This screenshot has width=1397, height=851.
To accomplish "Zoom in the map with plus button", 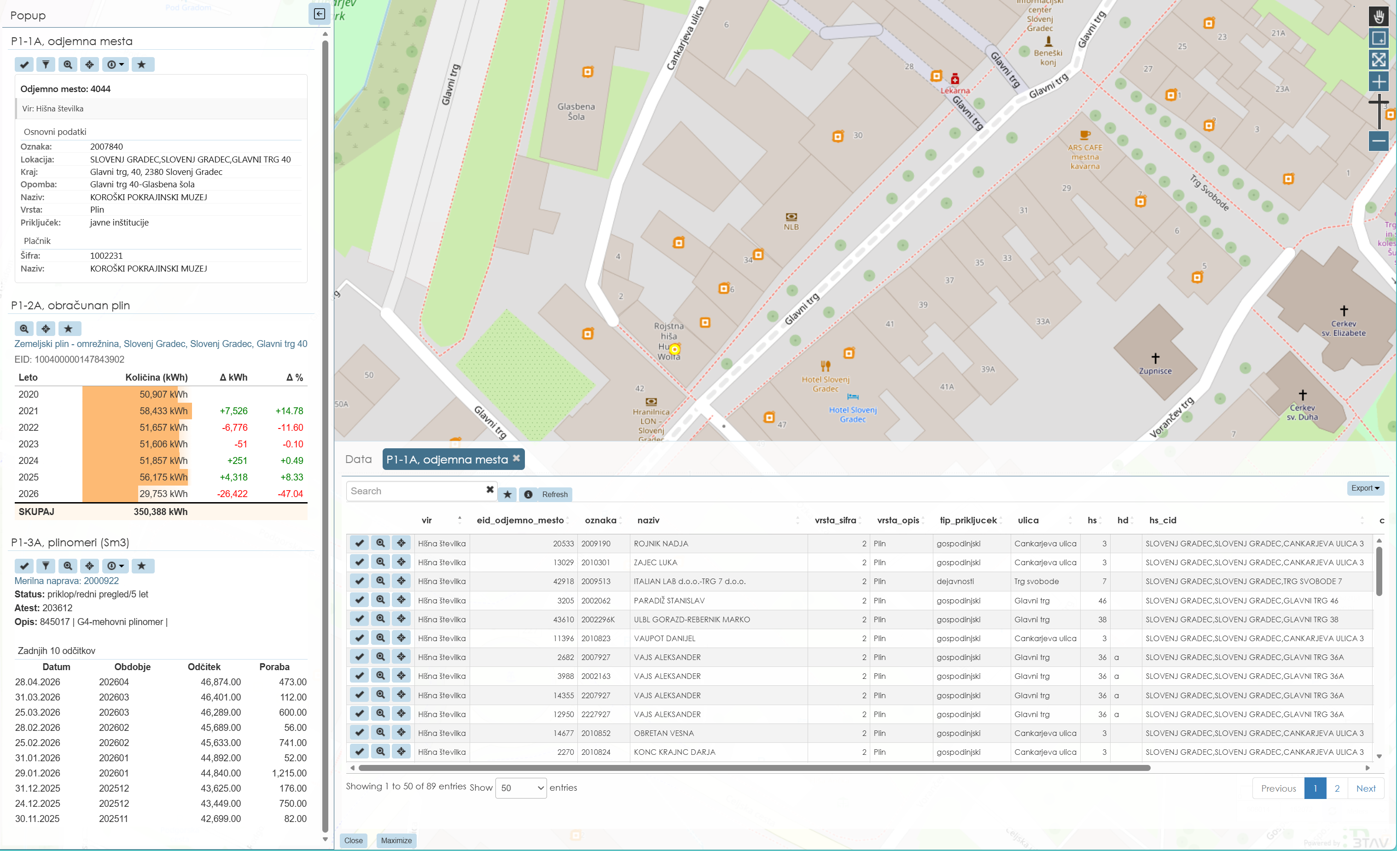I will [1378, 81].
